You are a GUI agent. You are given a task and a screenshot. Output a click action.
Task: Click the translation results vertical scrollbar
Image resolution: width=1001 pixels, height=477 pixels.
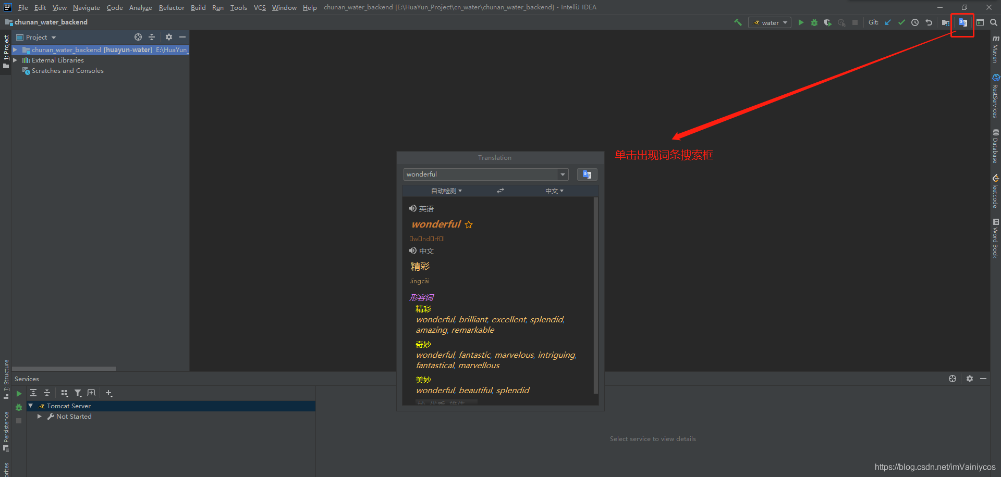coord(596,295)
